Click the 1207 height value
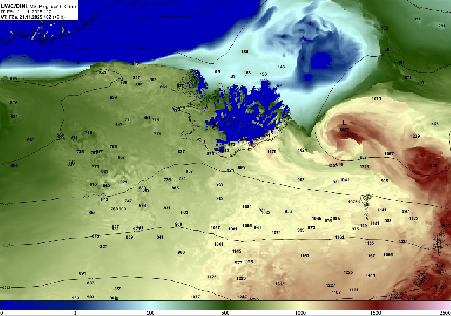Image resolution: width=451 pixels, height=316 pixels. tap(332, 166)
